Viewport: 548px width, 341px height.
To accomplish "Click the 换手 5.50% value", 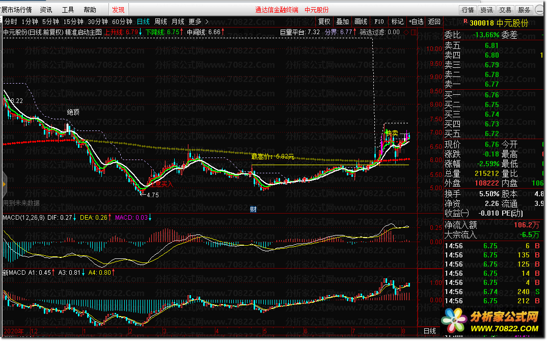I will (x=489, y=194).
